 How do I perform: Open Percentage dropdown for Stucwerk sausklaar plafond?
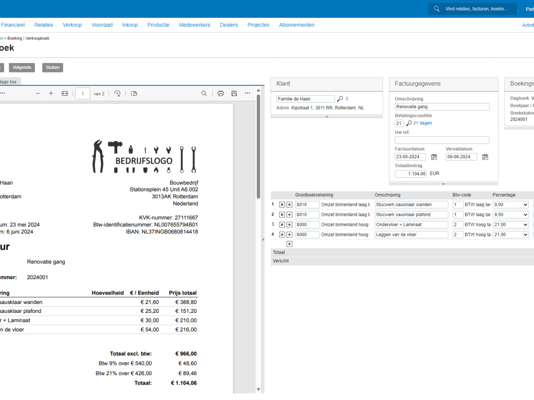(x=510, y=215)
